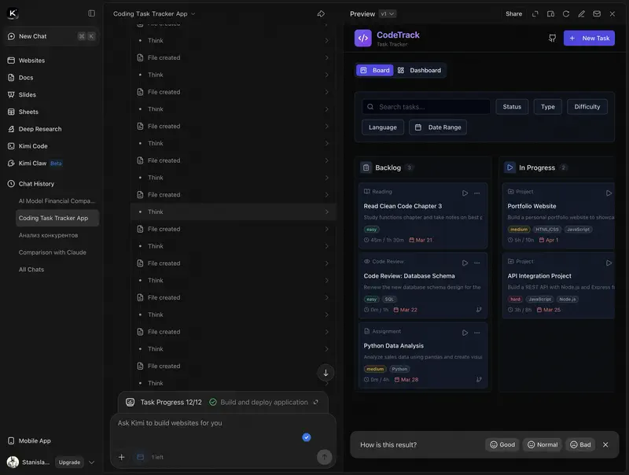Toggle the blue checkmark in chat input
This screenshot has height=475, width=629.
point(307,437)
